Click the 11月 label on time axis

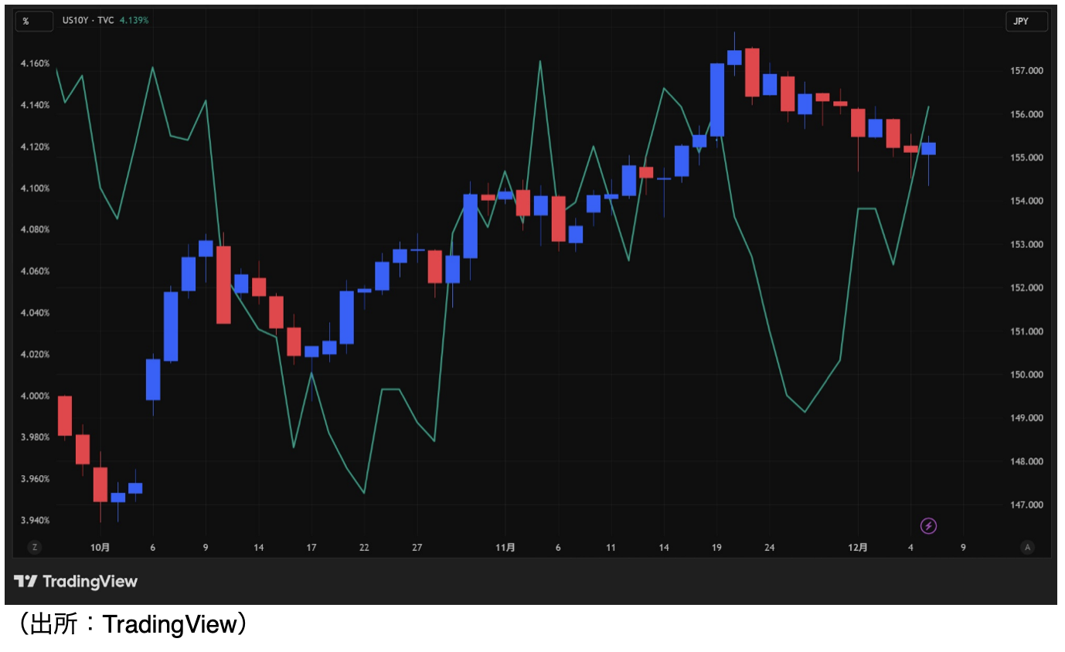click(505, 548)
